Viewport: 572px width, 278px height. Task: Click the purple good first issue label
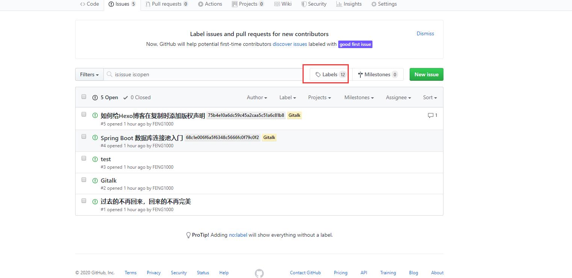[355, 44]
